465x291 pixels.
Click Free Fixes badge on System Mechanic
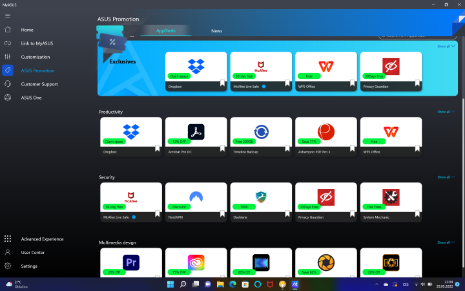374,207
